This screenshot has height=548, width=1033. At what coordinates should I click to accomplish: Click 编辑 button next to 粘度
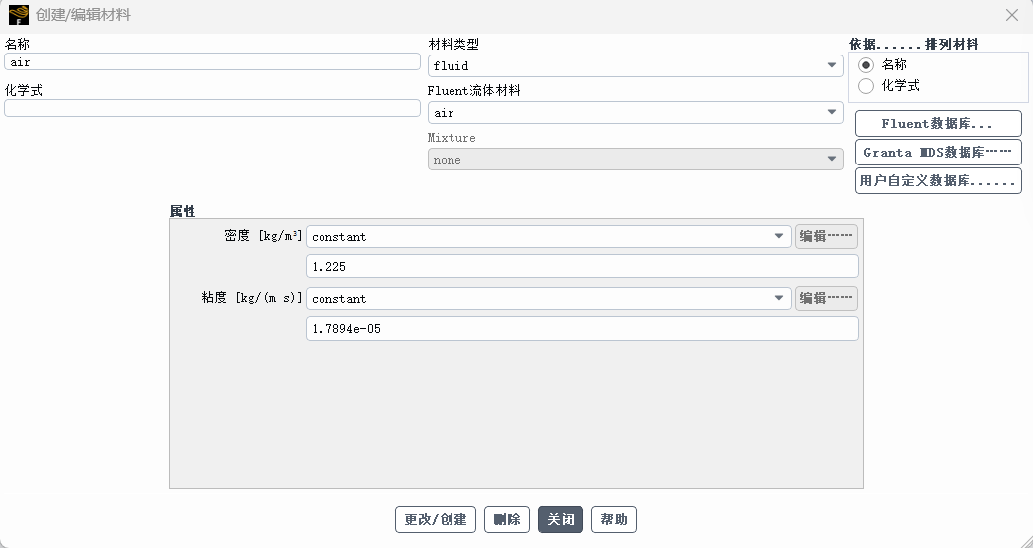click(x=827, y=298)
